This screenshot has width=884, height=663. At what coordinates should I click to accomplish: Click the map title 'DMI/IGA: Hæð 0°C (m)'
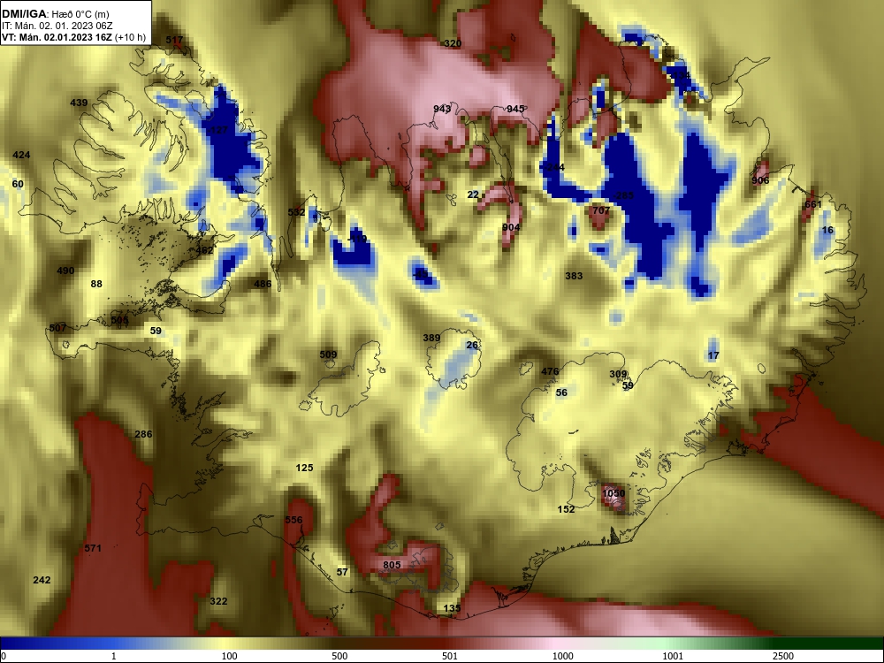point(55,14)
